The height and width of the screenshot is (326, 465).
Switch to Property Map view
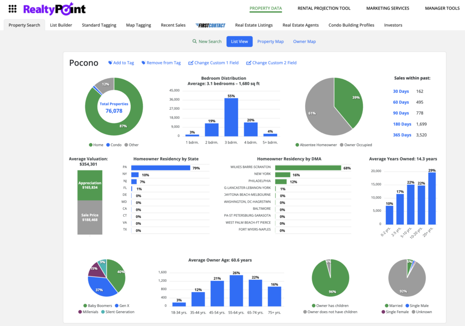270,42
